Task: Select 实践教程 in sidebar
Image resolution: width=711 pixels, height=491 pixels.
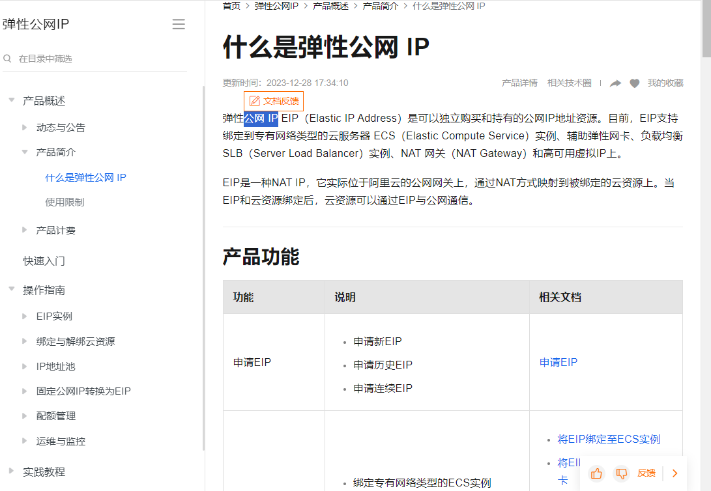Action: pyautogui.click(x=44, y=472)
